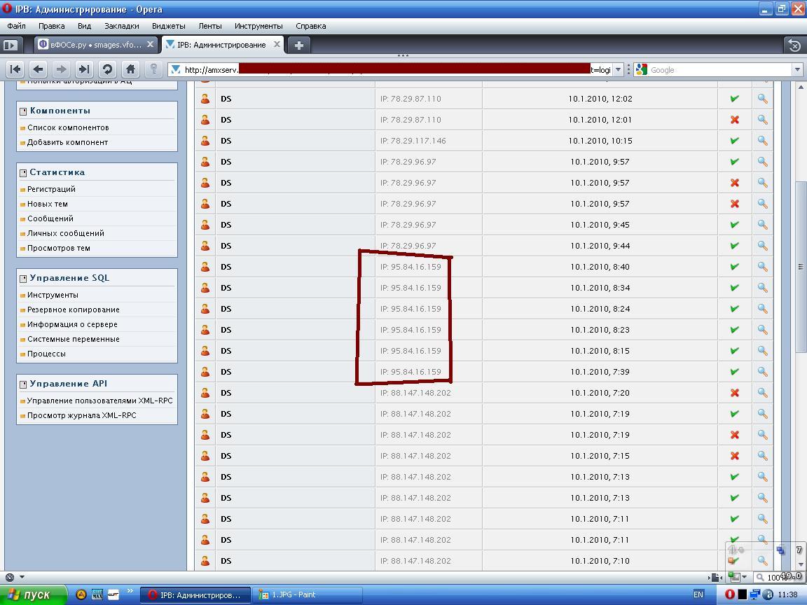
Task: Open the closed tabs trash icon
Action: point(794,45)
